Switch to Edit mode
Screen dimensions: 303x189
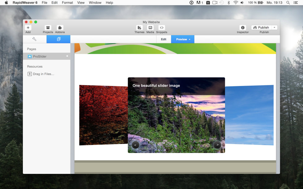pyautogui.click(x=164, y=39)
